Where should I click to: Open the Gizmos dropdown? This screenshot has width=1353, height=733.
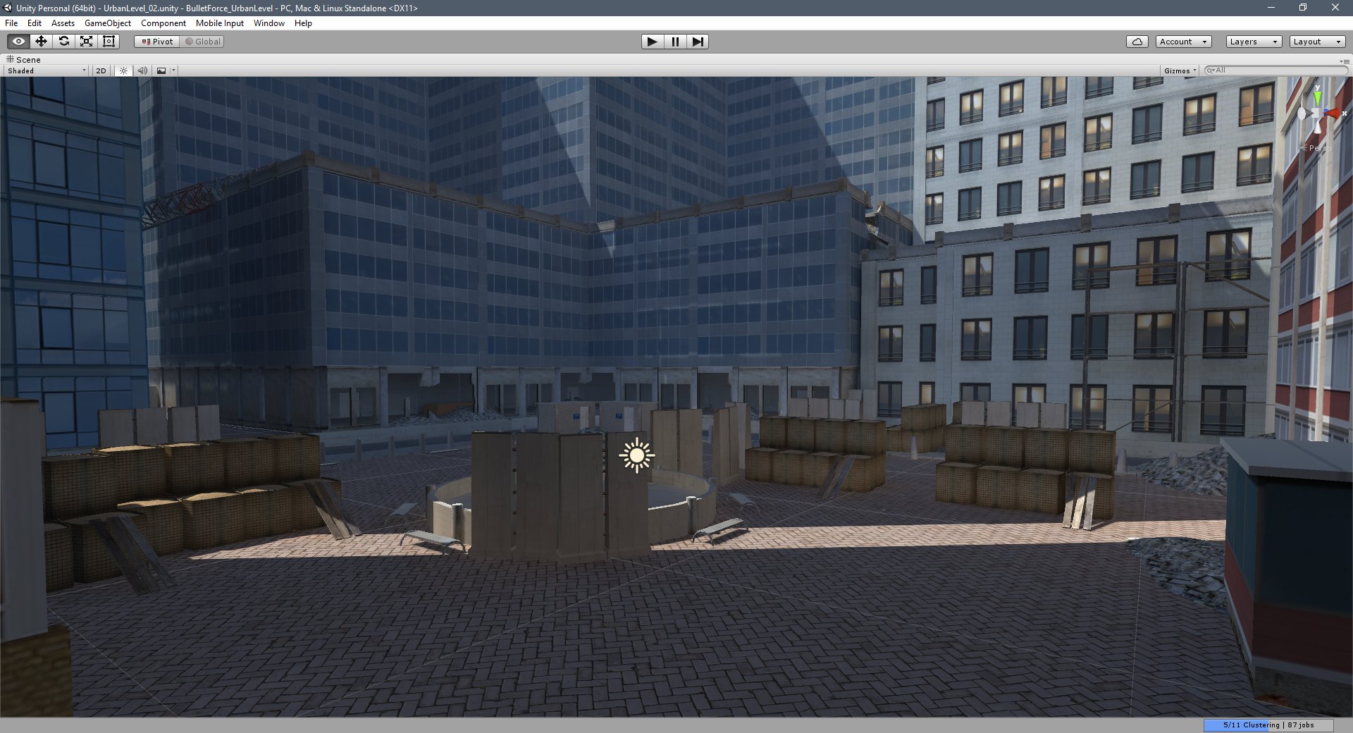pyautogui.click(x=1180, y=70)
